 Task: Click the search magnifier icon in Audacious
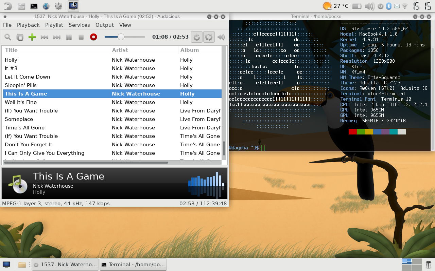click(x=7, y=37)
